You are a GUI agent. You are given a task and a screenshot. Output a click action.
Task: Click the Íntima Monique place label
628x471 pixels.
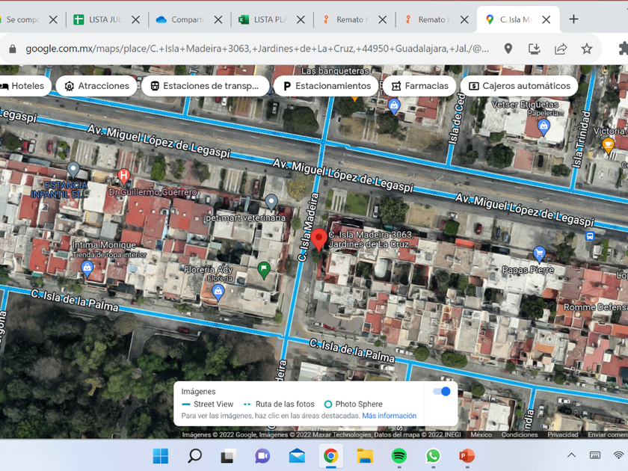click(104, 244)
